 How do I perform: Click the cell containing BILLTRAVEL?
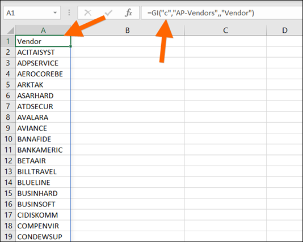coord(43,171)
